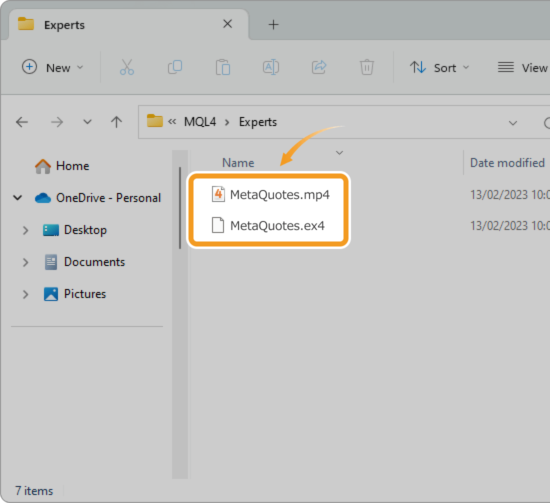
Task: Go back with the left arrow
Action: (22, 122)
